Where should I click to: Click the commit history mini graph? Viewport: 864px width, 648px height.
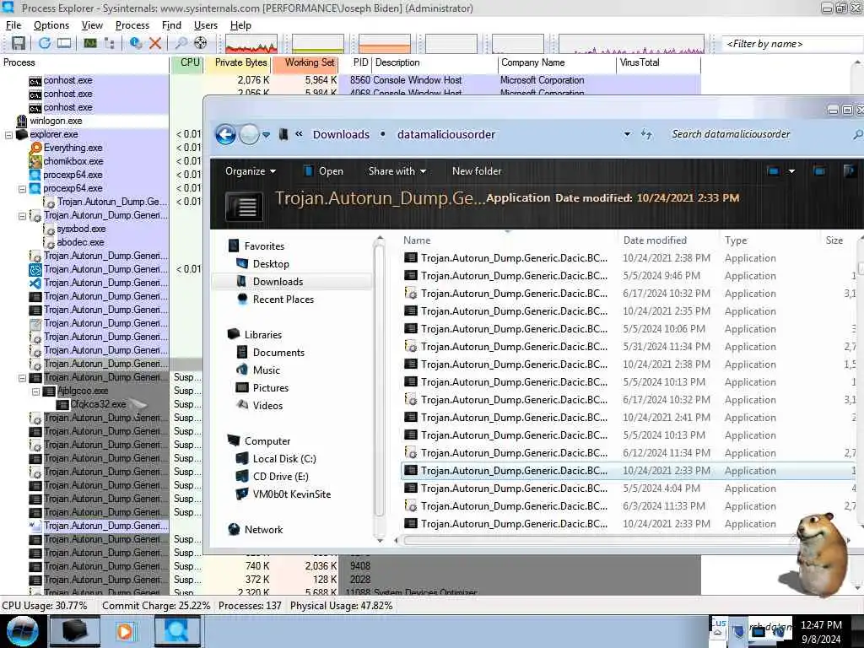[318, 44]
